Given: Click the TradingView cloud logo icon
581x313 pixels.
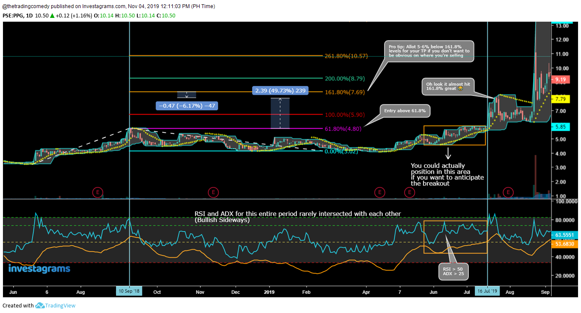Looking at the screenshot, I should [40, 305].
